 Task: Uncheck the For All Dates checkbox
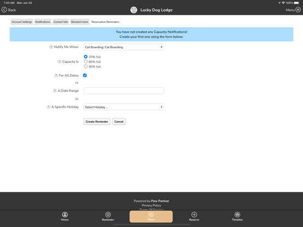(85, 75)
